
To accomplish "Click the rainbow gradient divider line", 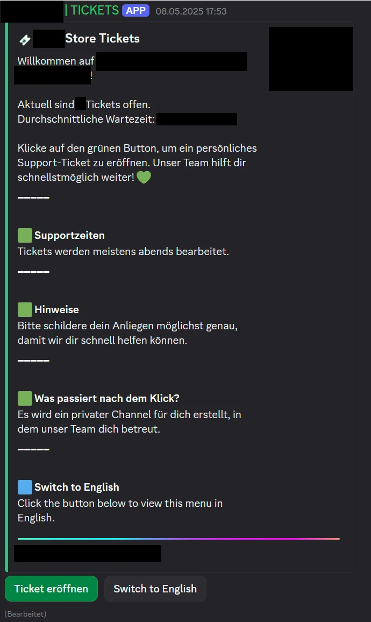I will [177, 538].
